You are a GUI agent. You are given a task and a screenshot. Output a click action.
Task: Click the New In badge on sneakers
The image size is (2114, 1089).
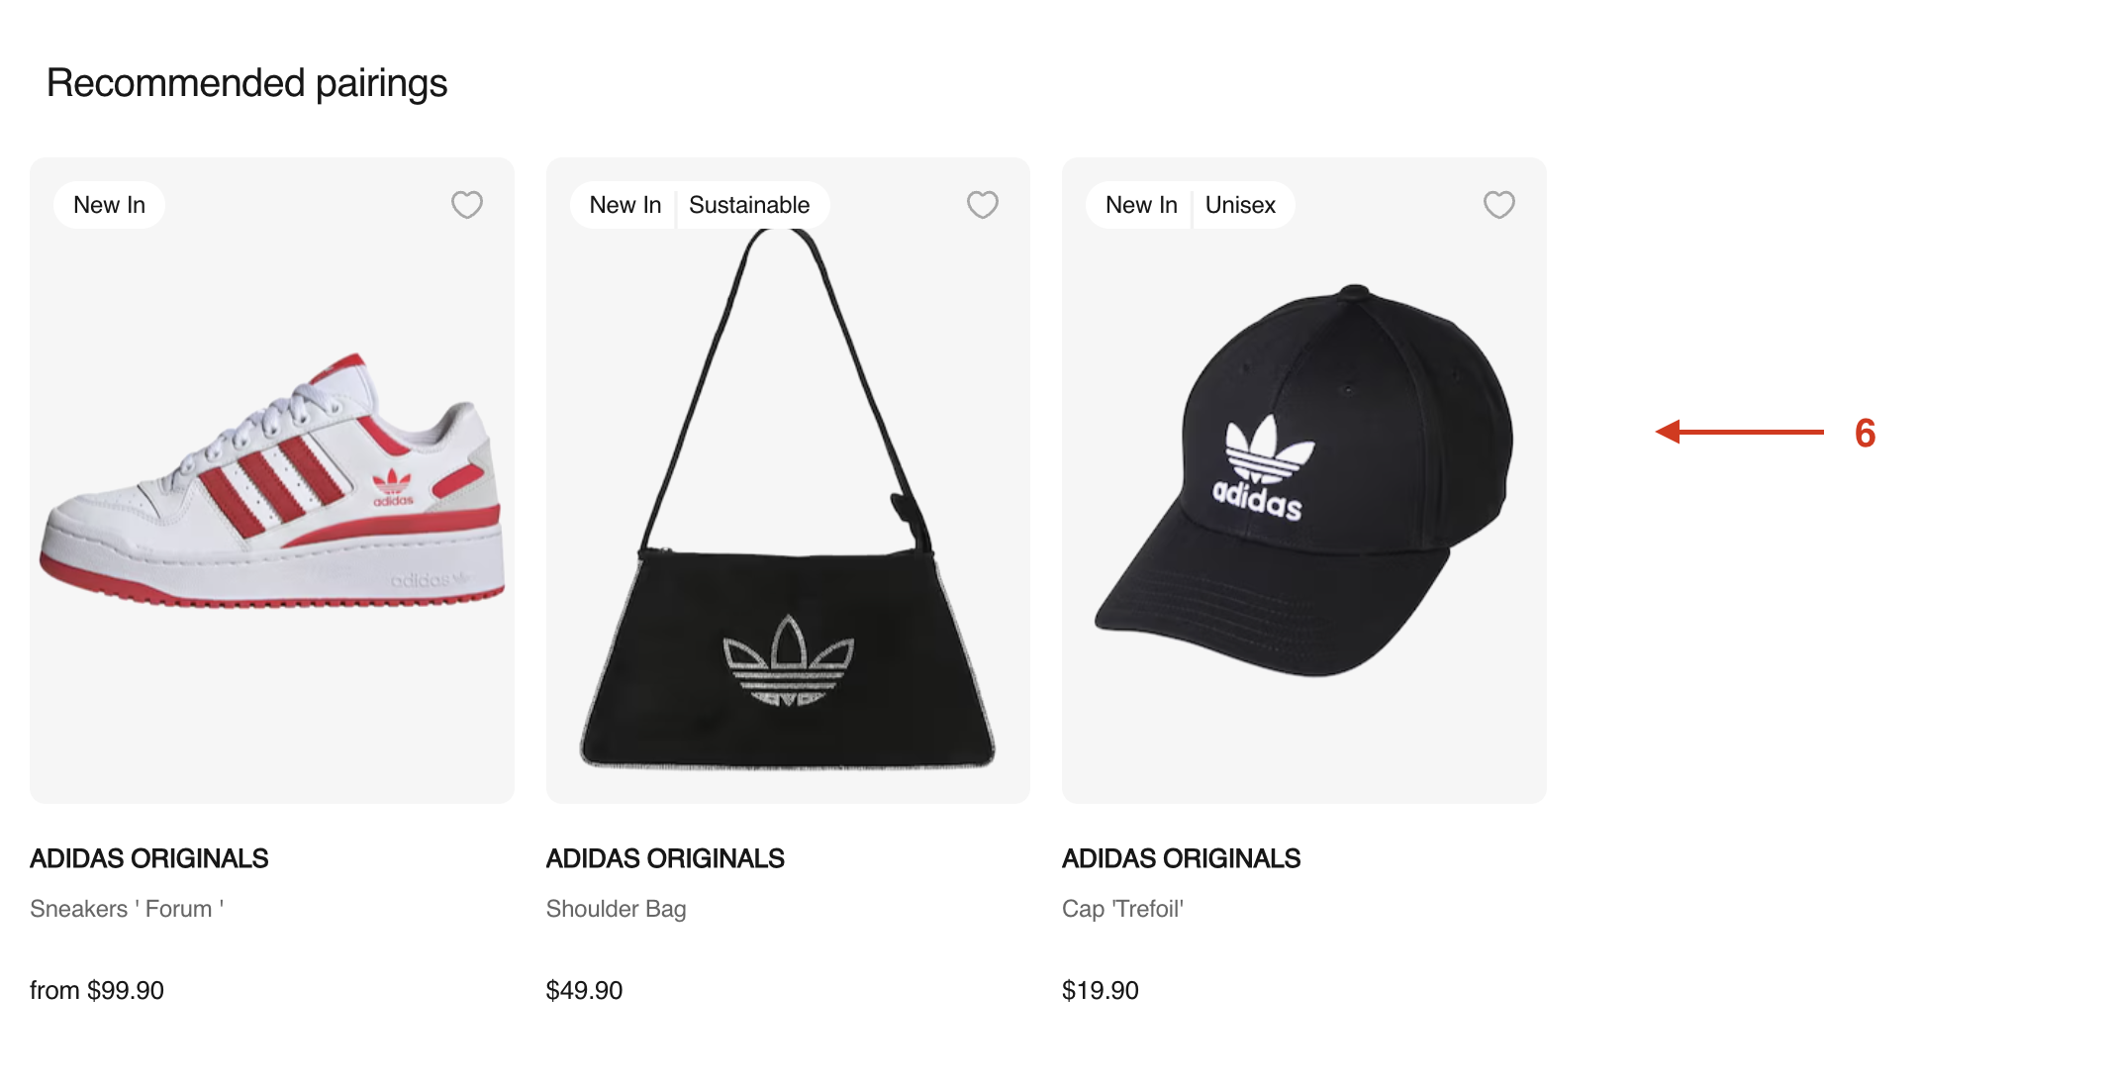click(x=109, y=205)
